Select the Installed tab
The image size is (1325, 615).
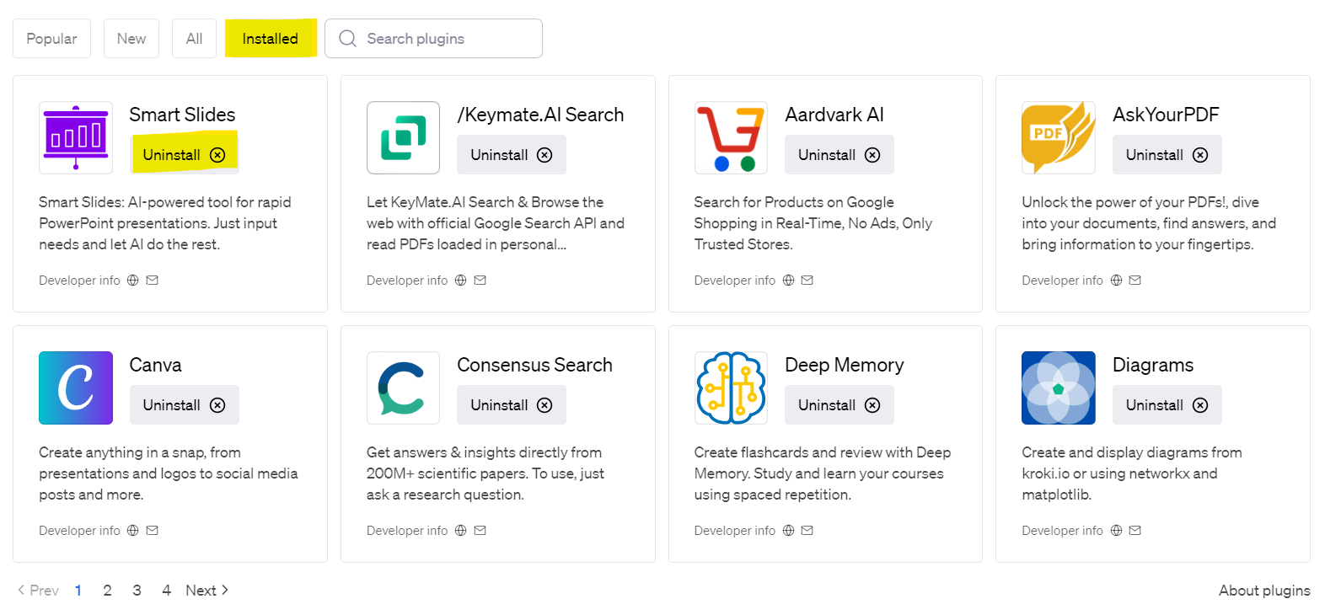tap(271, 39)
